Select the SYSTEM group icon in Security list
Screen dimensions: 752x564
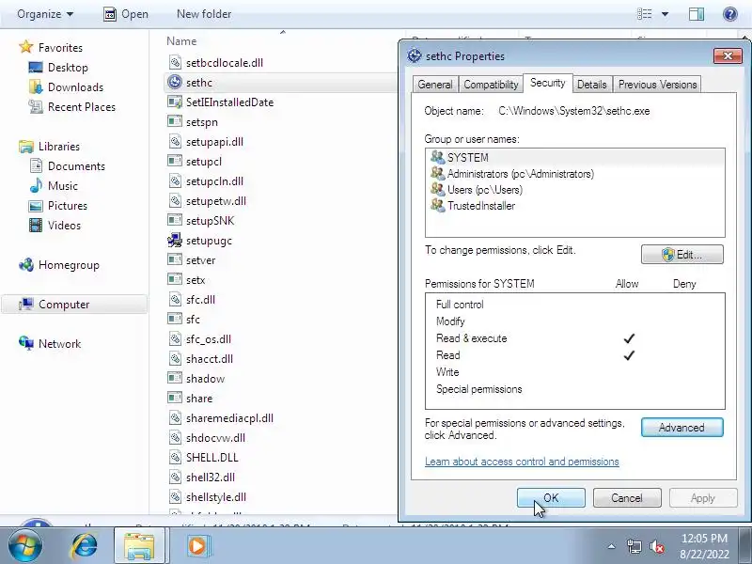point(437,157)
